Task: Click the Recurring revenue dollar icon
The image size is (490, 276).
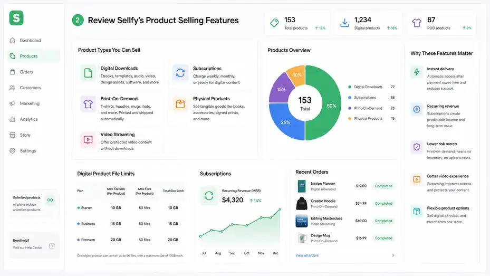Action: [417, 109]
